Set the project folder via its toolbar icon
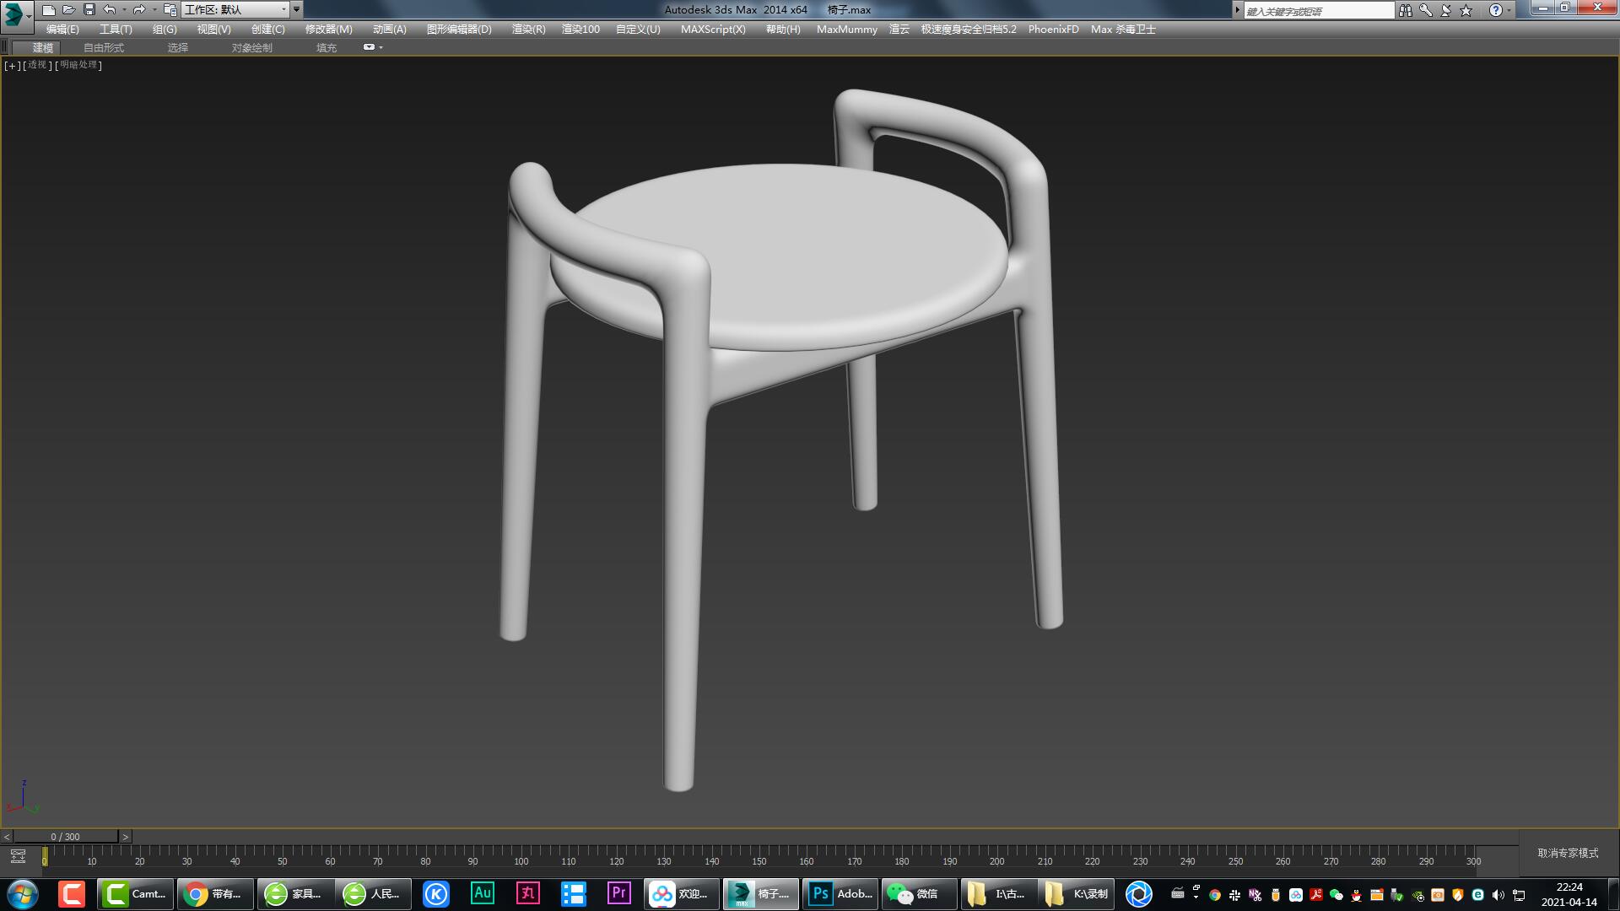1620x911 pixels. (171, 10)
